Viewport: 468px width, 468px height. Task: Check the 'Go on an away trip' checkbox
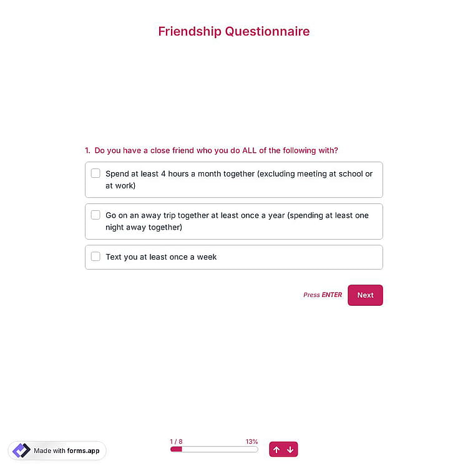95,215
